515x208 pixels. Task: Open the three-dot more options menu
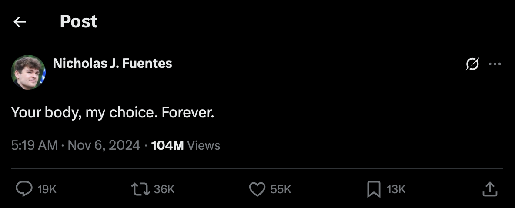point(495,64)
